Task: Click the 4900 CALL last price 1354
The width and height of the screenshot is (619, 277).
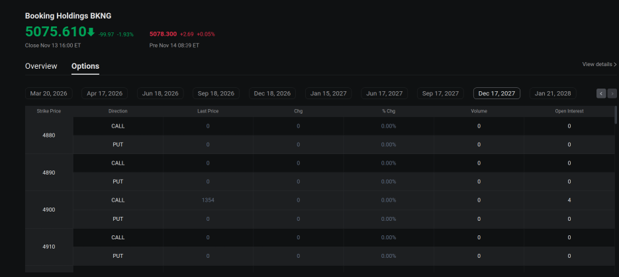Action: tap(208, 200)
